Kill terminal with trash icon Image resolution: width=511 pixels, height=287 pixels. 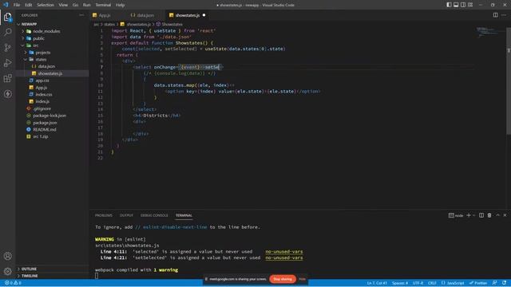489,215
